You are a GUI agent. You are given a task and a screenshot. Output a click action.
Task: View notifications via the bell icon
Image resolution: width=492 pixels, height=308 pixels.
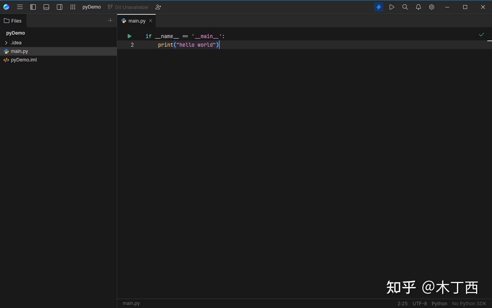tap(418, 7)
